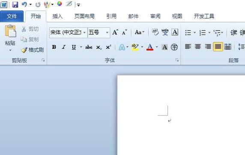Shrink the font size

[125, 33]
